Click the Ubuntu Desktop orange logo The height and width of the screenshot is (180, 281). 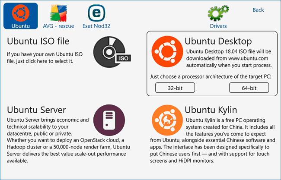pyautogui.click(x=167, y=51)
